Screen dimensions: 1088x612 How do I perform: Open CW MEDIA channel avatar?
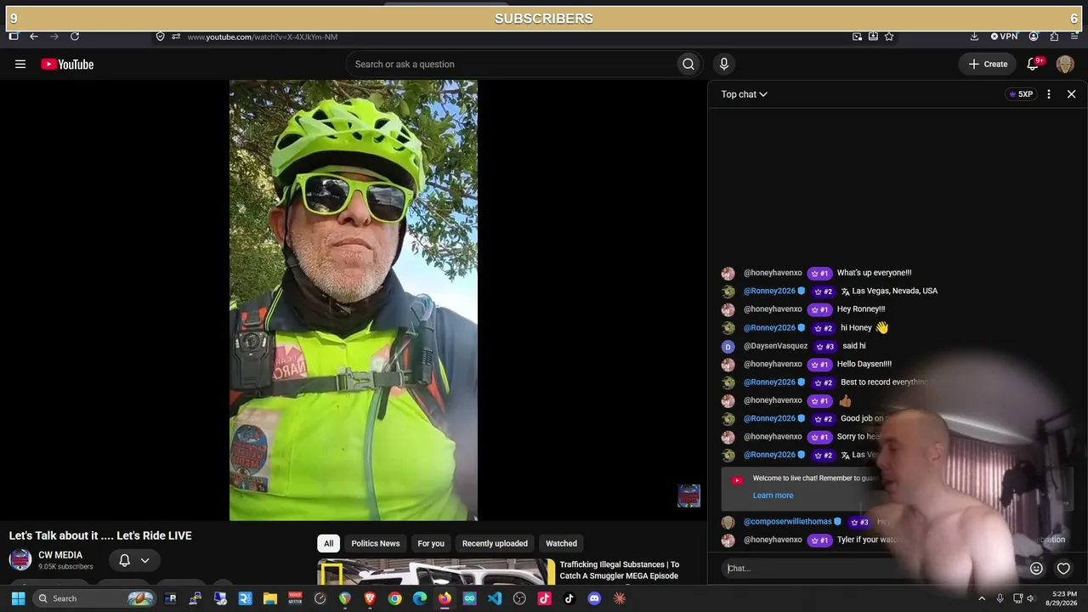pyautogui.click(x=20, y=559)
